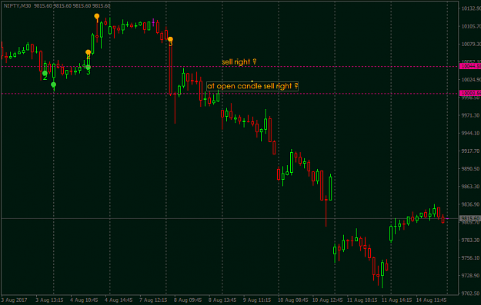Click the 9890.50 price axis label

471,168
